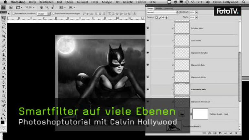Viewport: 249px width, 140px height.
Task: Click the Zoom magnifier in the application bar
Action: 47,7
